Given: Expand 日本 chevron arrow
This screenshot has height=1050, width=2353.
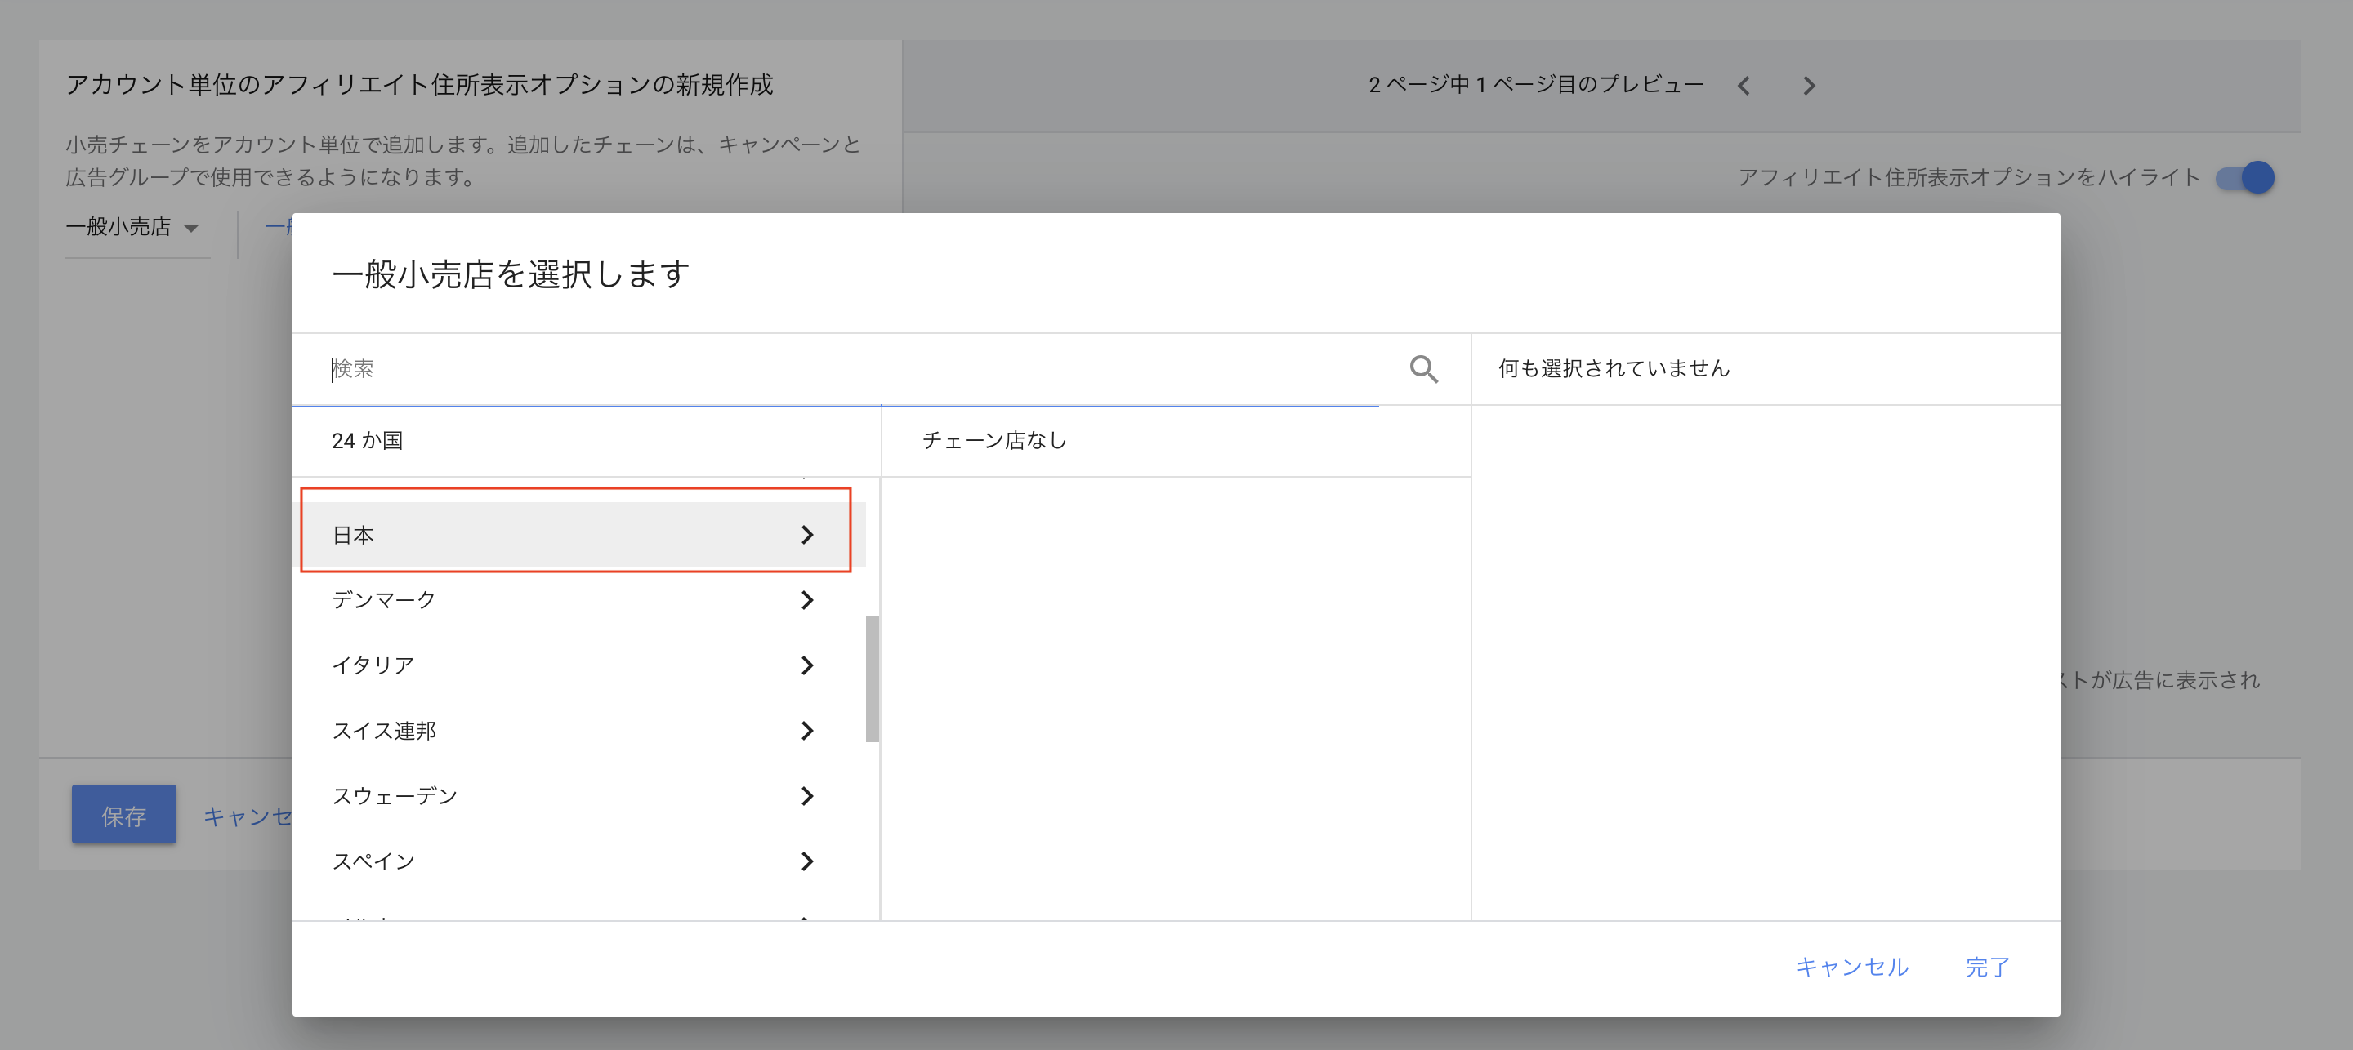Looking at the screenshot, I should point(806,535).
